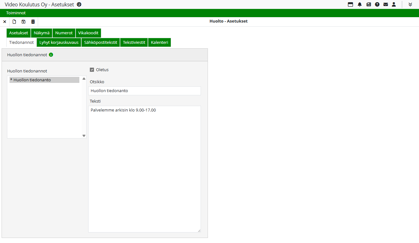419x243 pixels.
Task: Open notifications bell icon
Action: pos(360,4)
